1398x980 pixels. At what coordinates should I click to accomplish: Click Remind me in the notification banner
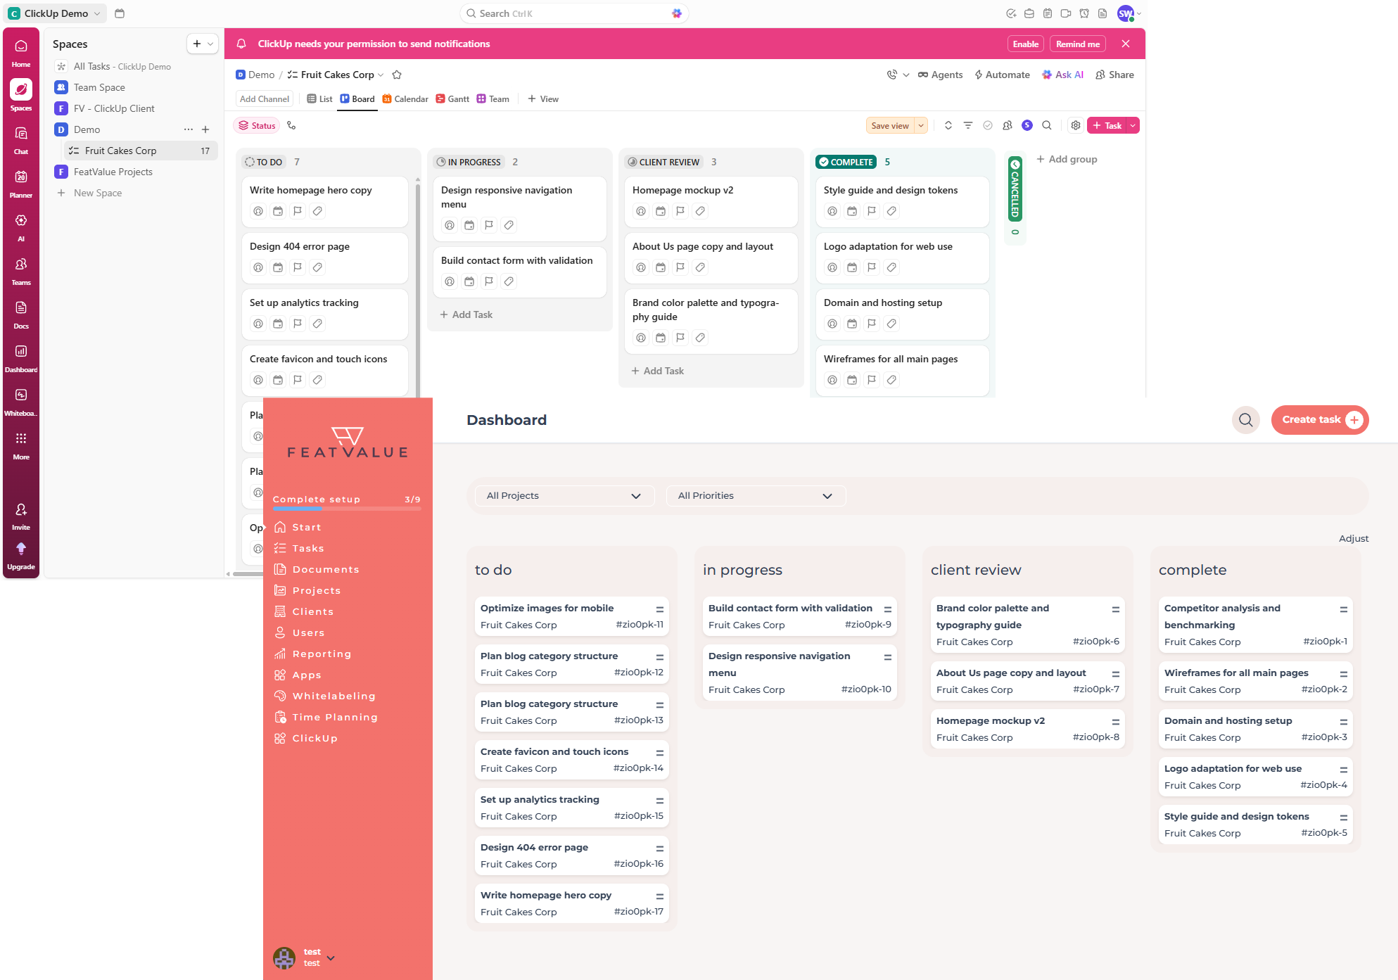pyautogui.click(x=1078, y=44)
